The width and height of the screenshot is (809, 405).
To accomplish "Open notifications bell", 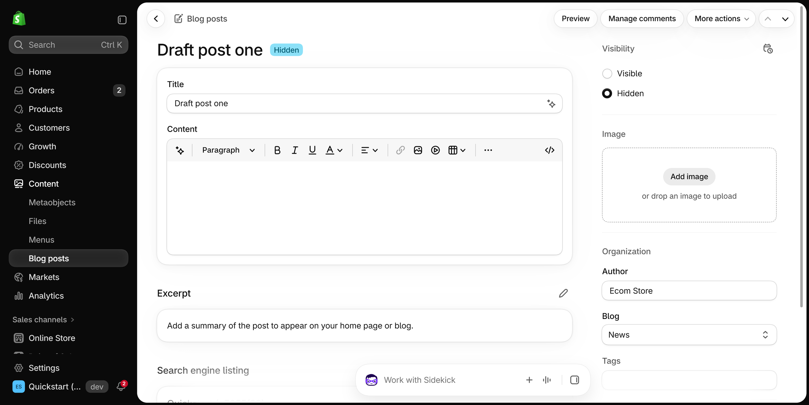I will 121,387.
